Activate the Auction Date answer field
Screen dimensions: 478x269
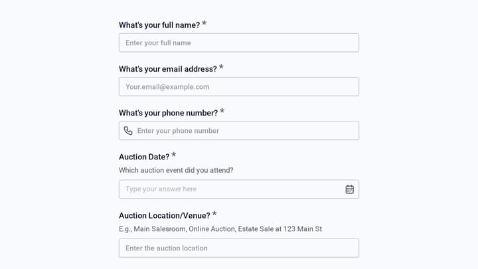(239, 189)
